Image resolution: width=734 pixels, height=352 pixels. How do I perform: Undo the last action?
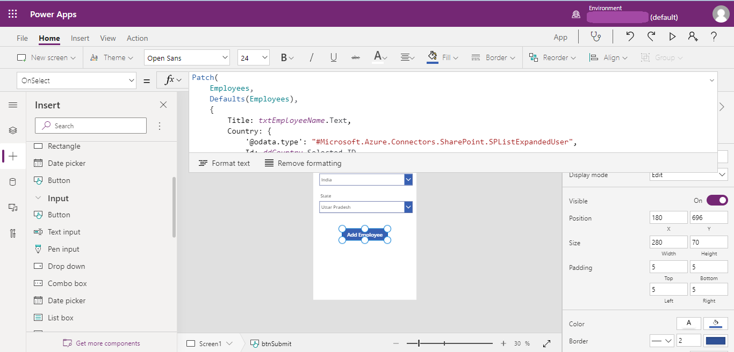pyautogui.click(x=630, y=36)
